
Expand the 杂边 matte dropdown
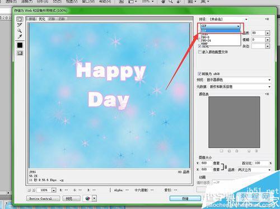pos(268,46)
